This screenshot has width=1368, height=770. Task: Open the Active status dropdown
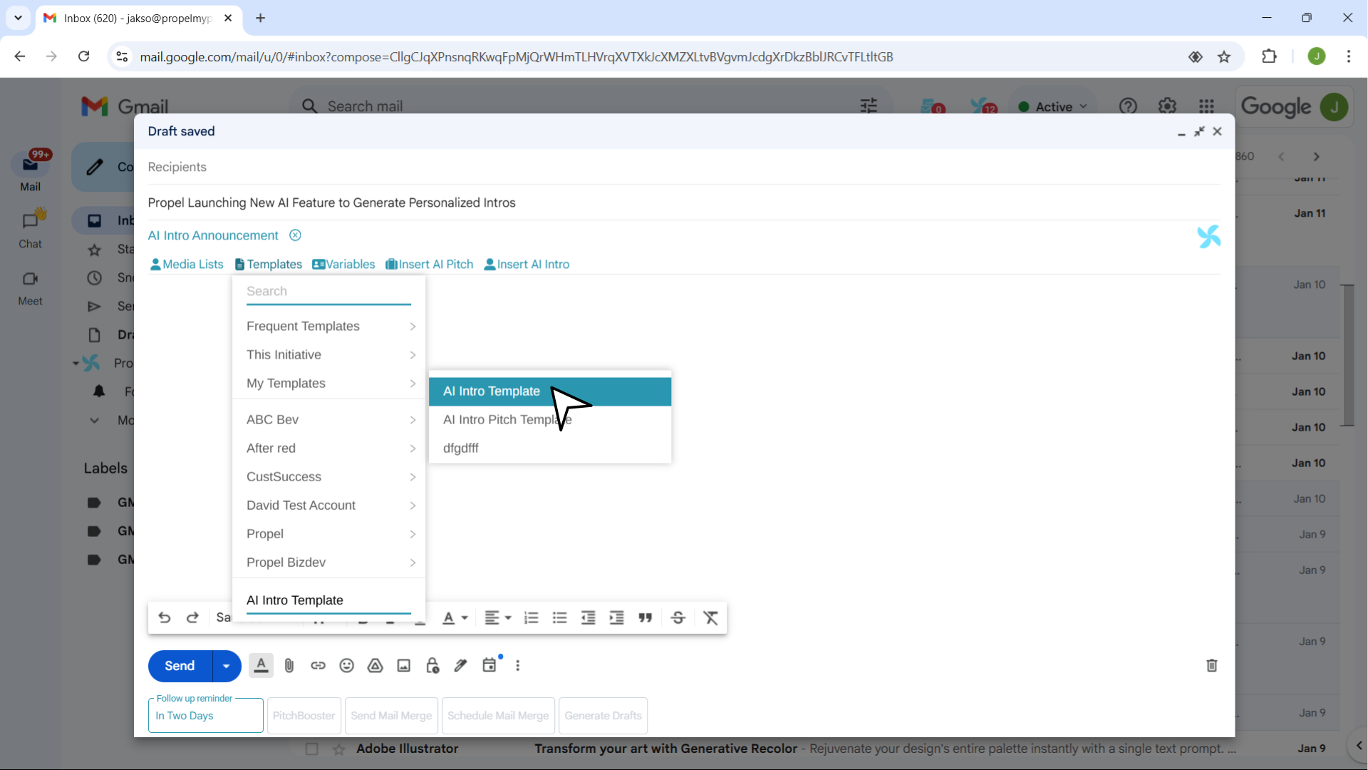tap(1053, 106)
